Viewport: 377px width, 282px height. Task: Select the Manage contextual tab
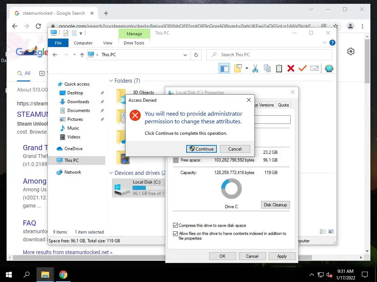[134, 34]
